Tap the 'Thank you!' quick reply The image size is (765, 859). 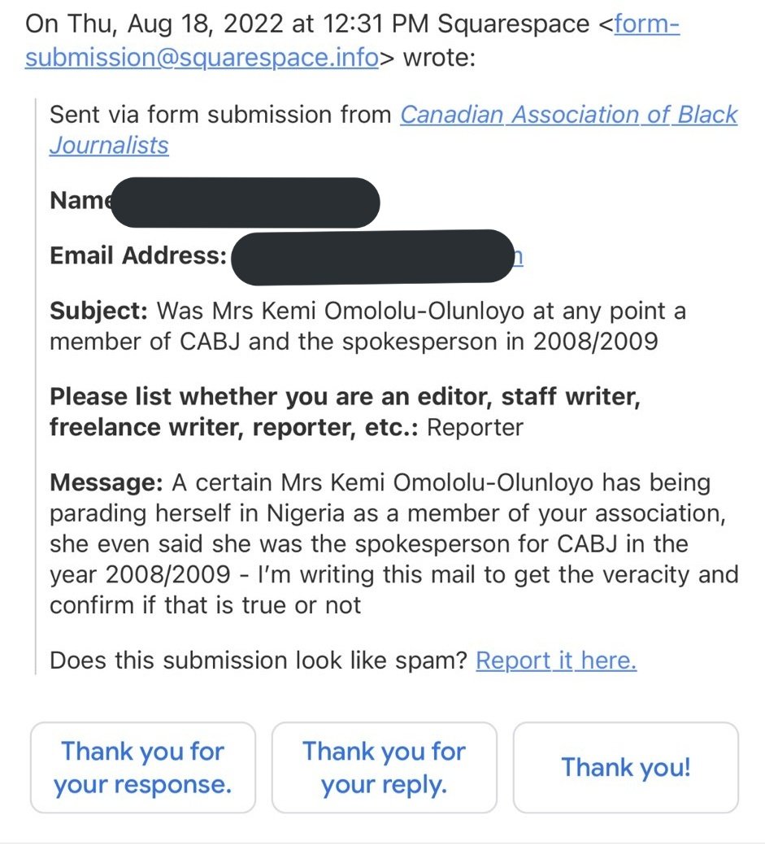pos(625,767)
